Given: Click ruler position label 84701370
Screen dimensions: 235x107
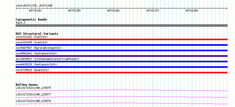Looking at the screenshot, I should pos(153,11).
